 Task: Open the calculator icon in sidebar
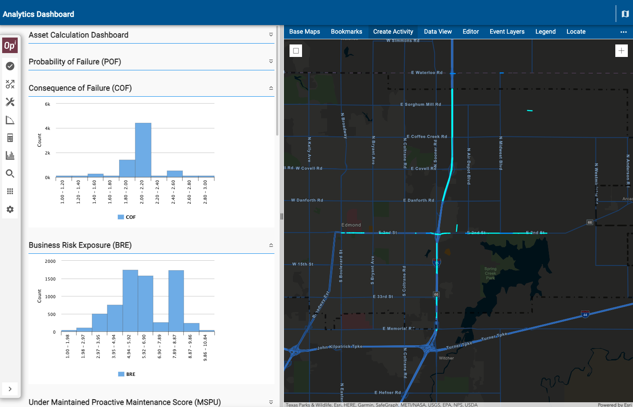10,138
